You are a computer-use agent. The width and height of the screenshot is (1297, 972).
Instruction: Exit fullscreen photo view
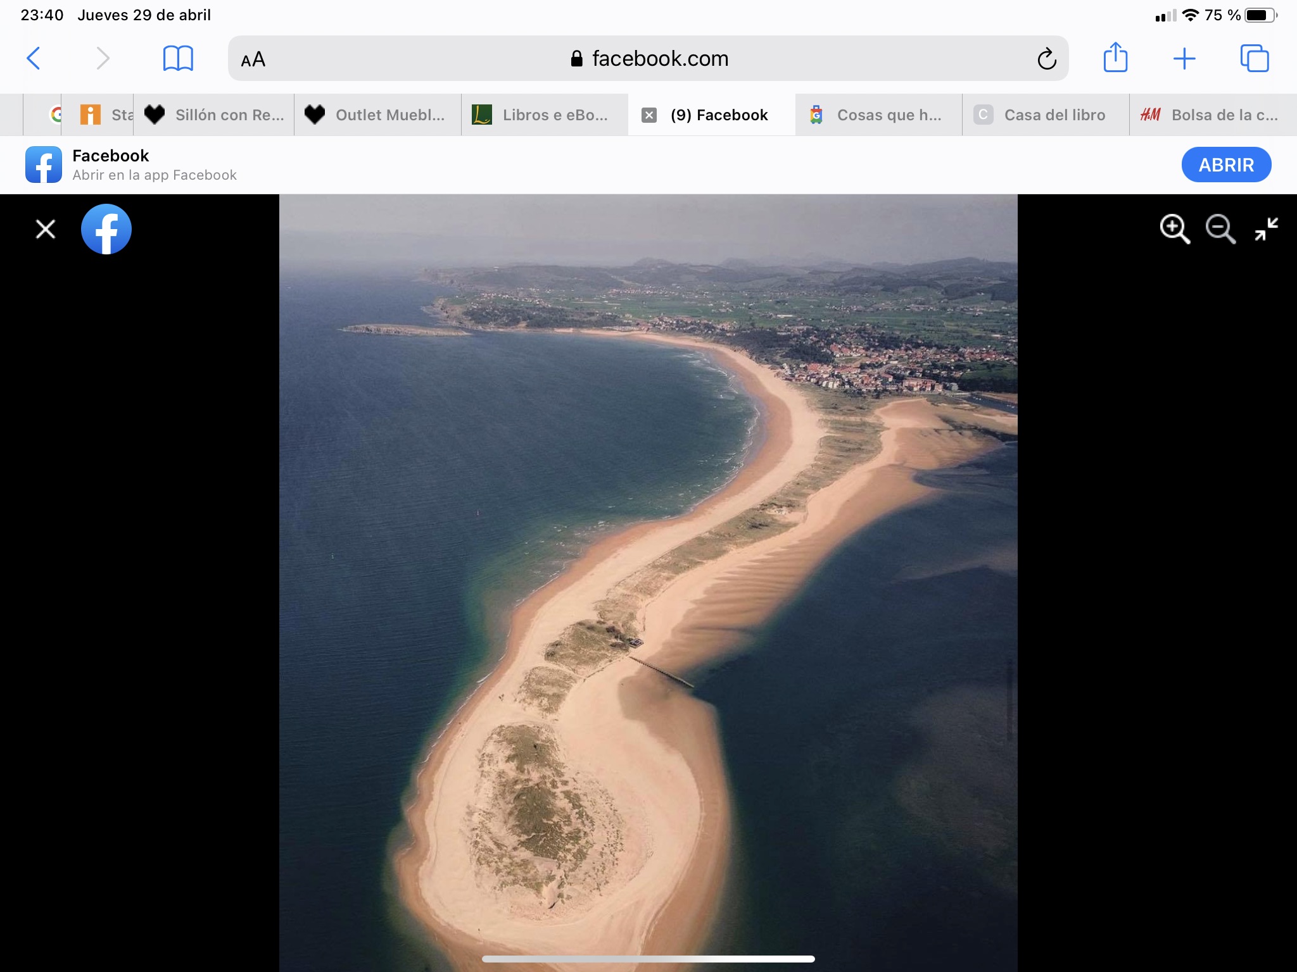[1266, 228]
